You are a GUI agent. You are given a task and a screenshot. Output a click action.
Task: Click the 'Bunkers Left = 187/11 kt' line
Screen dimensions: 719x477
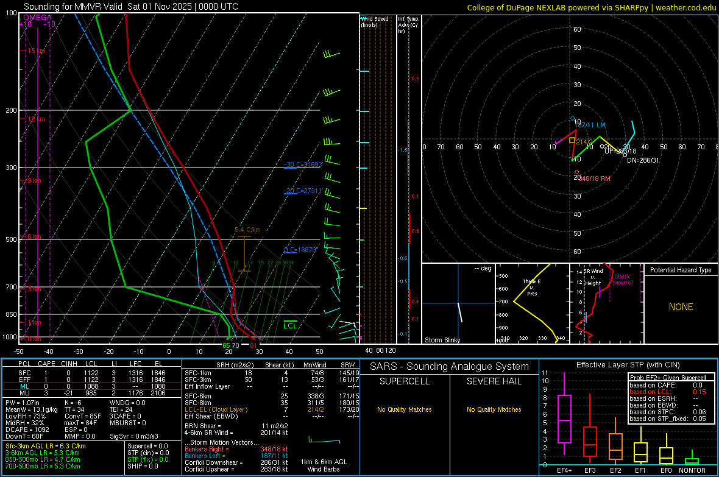(x=236, y=456)
